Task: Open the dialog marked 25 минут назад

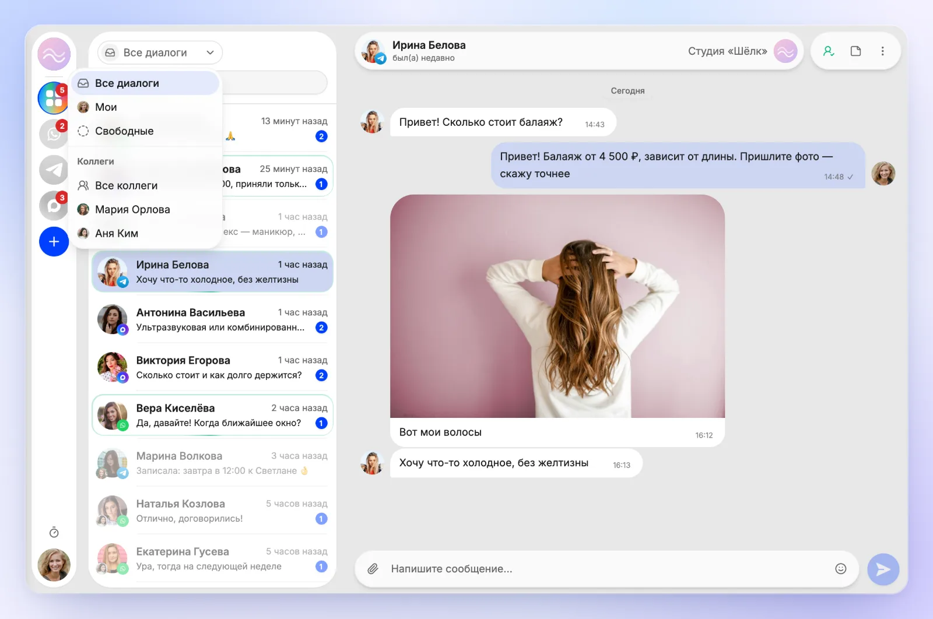Action: pyautogui.click(x=277, y=176)
